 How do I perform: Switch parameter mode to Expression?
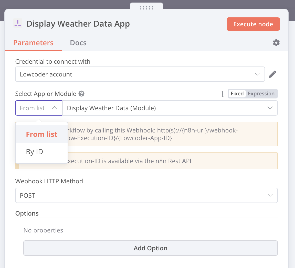261,94
